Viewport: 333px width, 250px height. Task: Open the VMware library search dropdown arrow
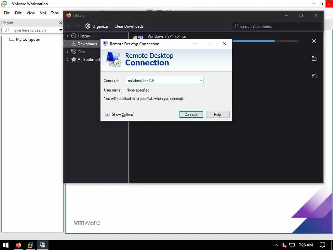coord(61,30)
